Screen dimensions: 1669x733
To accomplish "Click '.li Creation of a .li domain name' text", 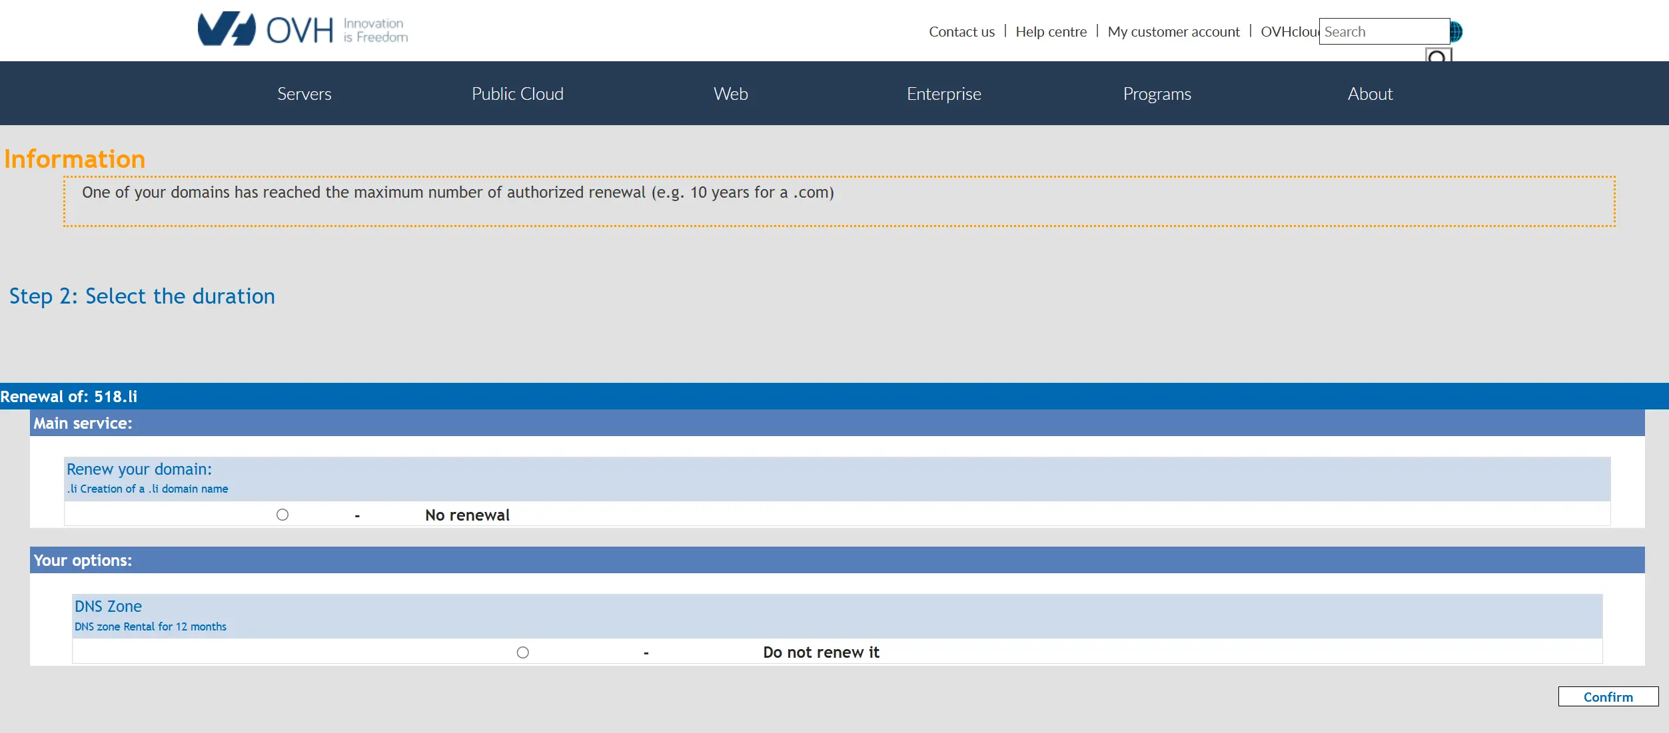I will (x=147, y=489).
